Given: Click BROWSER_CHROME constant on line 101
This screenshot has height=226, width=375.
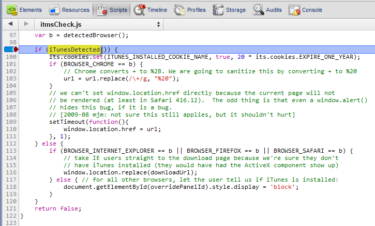Looking at the screenshot, I should [89, 64].
